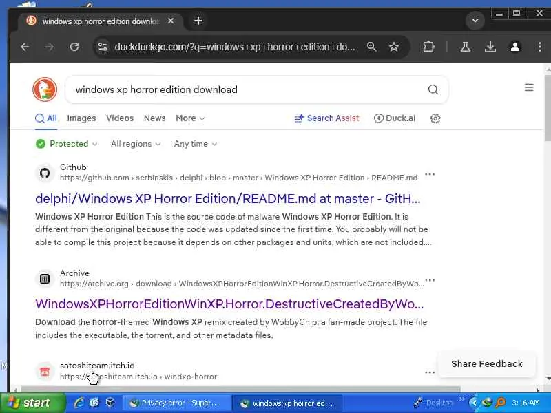This screenshot has height=413, width=551.
Task: Open search settings gear icon
Action: (x=435, y=118)
